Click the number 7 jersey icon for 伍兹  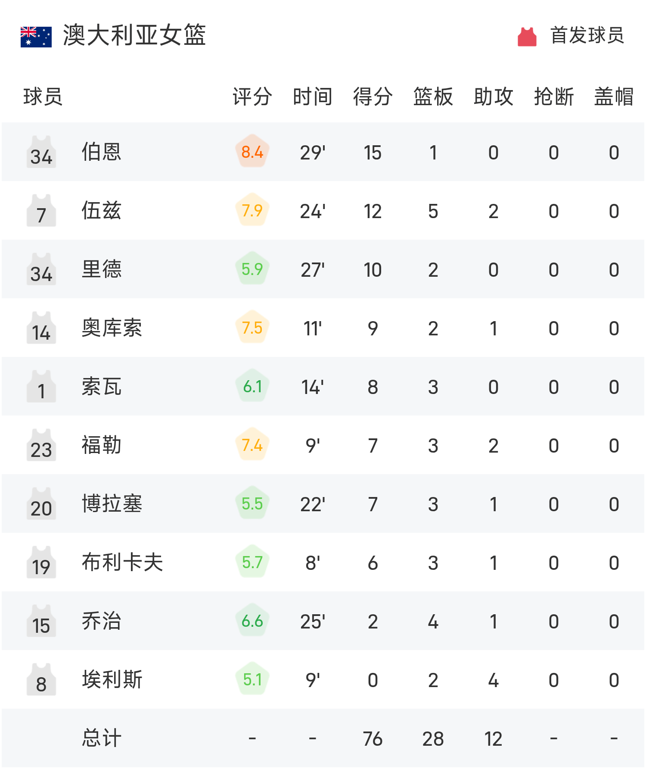click(41, 210)
